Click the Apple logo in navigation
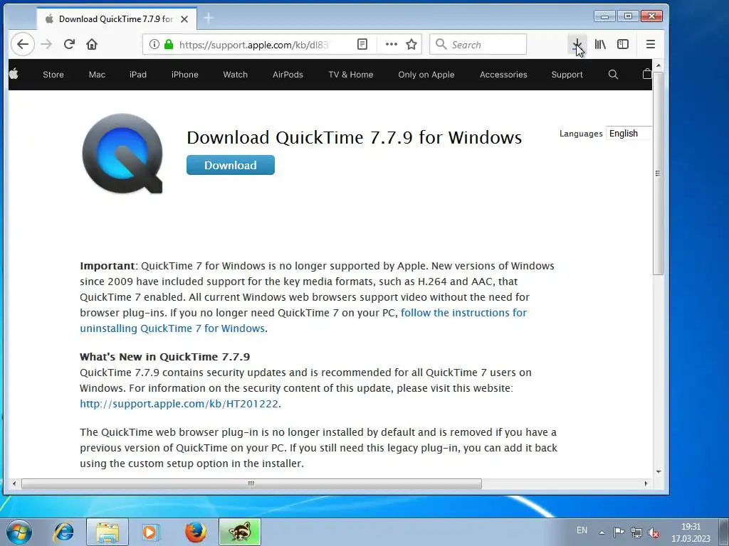 click(14, 74)
